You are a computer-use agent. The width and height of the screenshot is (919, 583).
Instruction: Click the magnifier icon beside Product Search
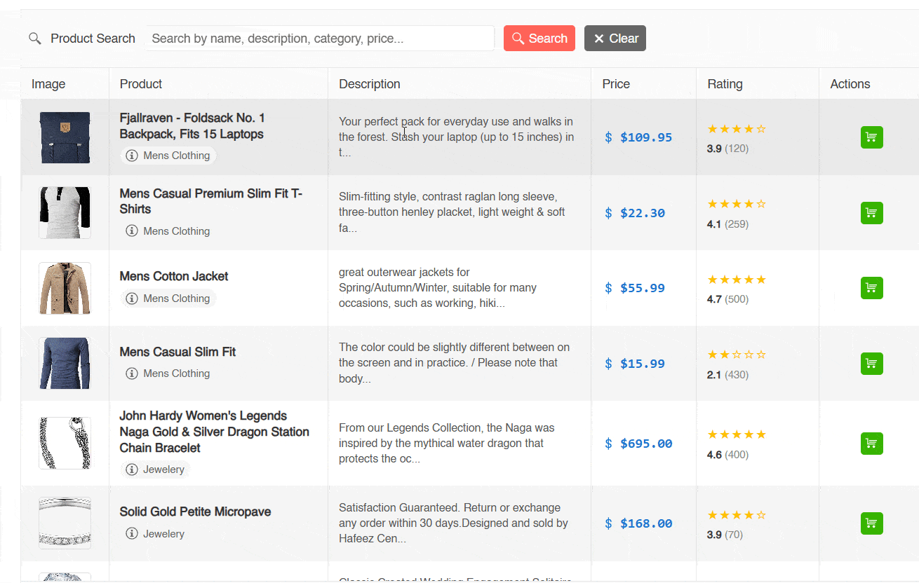pyautogui.click(x=35, y=39)
